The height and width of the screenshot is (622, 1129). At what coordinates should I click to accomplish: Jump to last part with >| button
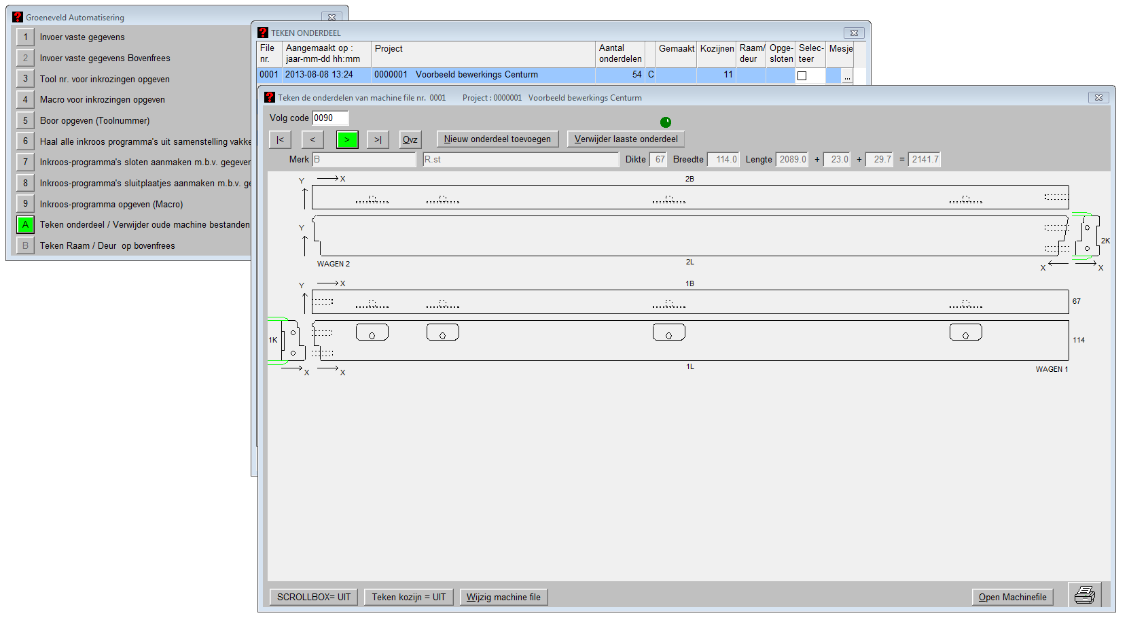click(378, 139)
